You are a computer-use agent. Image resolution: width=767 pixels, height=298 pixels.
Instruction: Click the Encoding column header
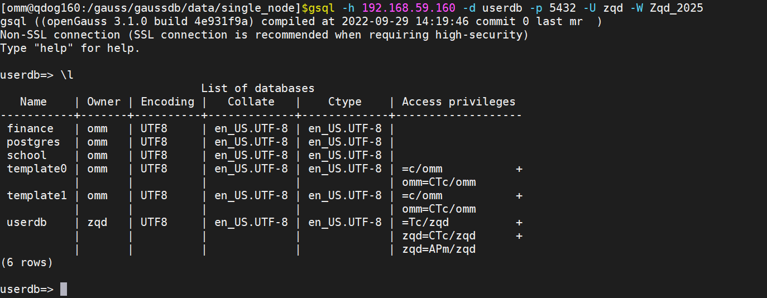(x=167, y=102)
